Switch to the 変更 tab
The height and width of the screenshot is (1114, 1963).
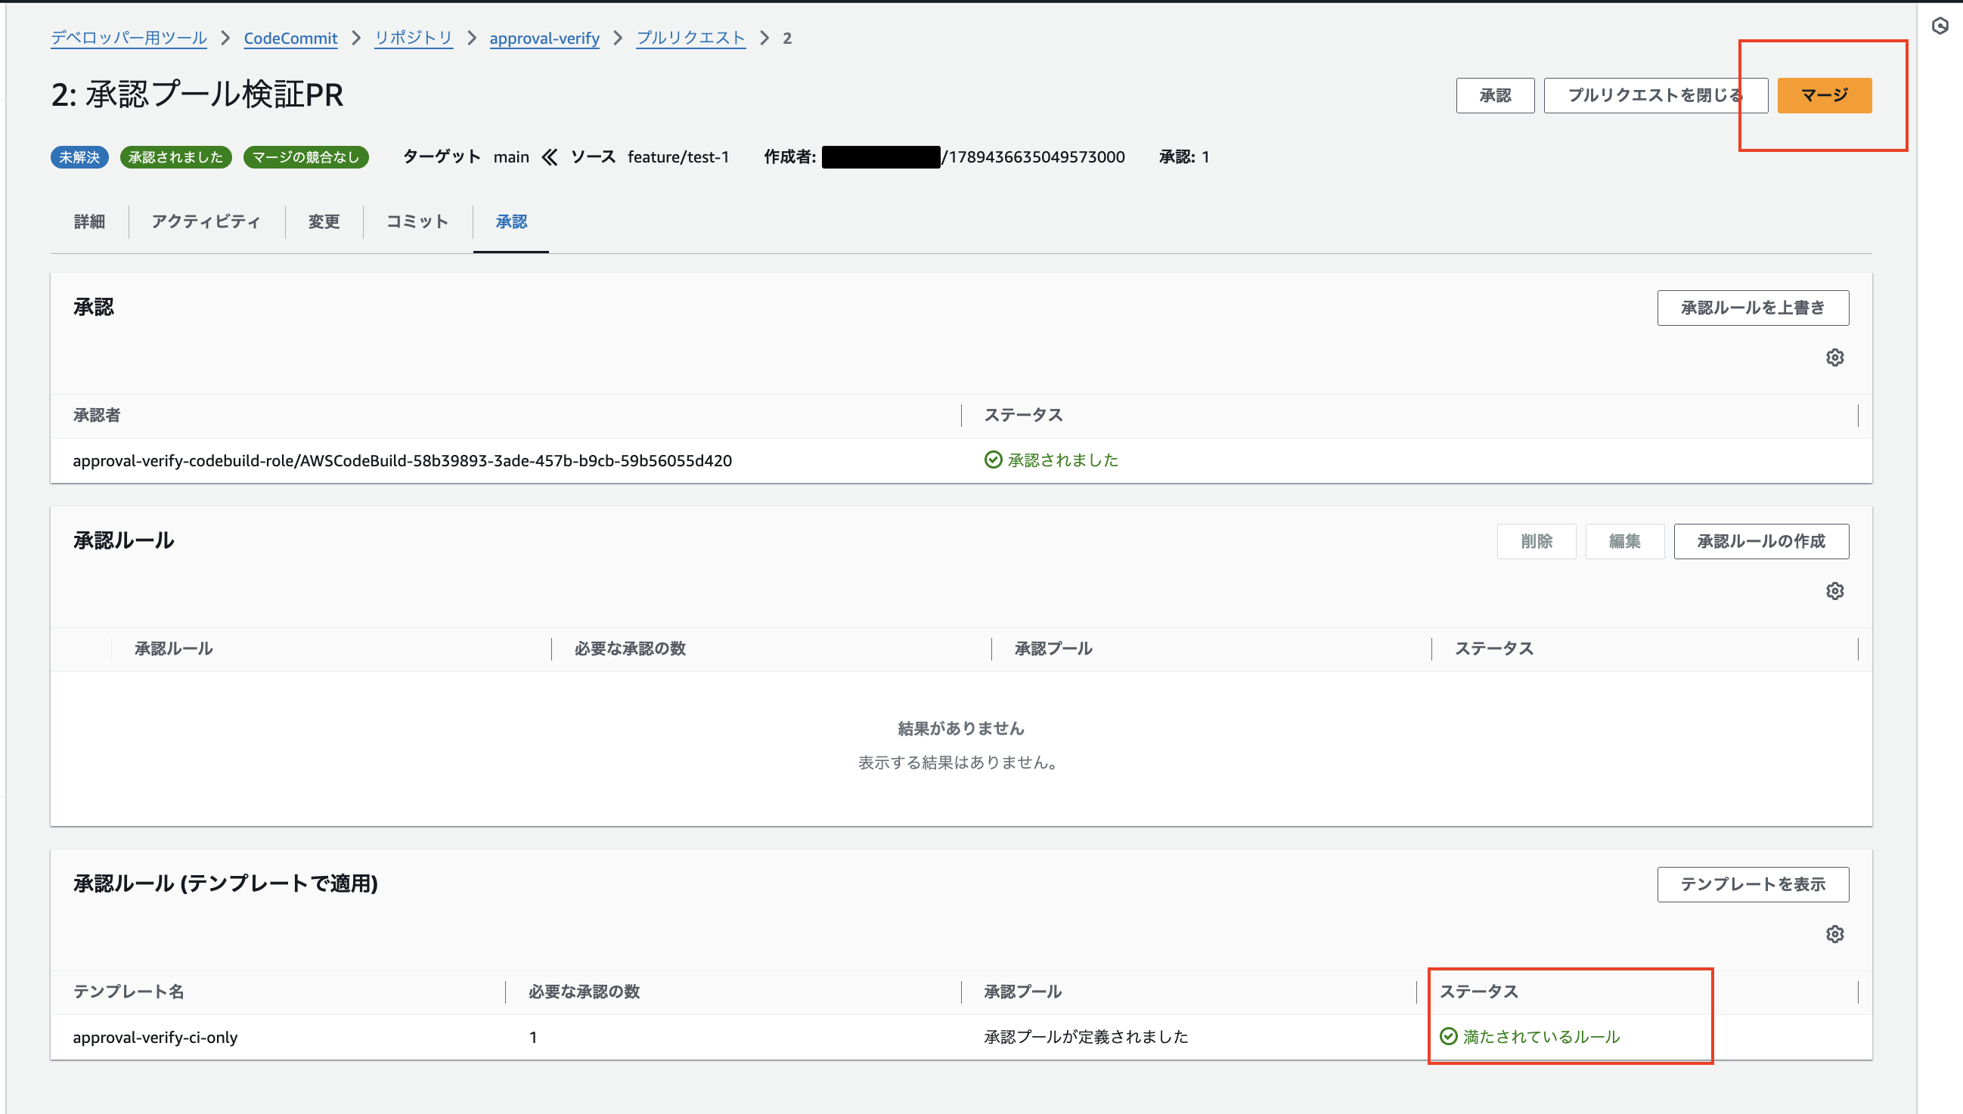coord(324,222)
